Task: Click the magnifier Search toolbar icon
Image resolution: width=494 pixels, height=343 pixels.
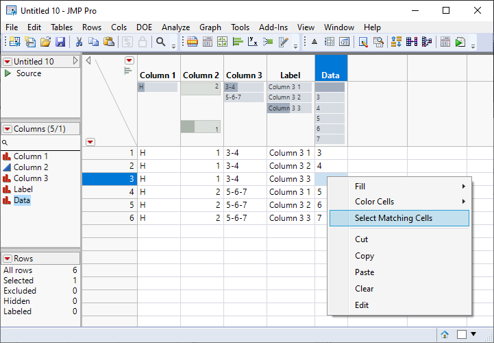Action: tap(161, 42)
